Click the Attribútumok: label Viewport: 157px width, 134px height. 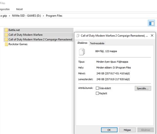click(x=86, y=88)
